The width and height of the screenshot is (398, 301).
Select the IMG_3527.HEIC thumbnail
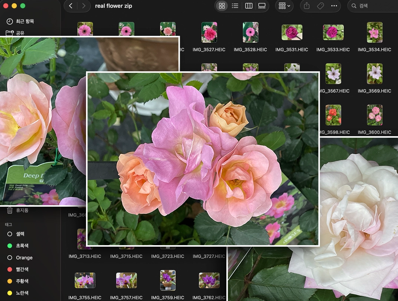point(209,32)
